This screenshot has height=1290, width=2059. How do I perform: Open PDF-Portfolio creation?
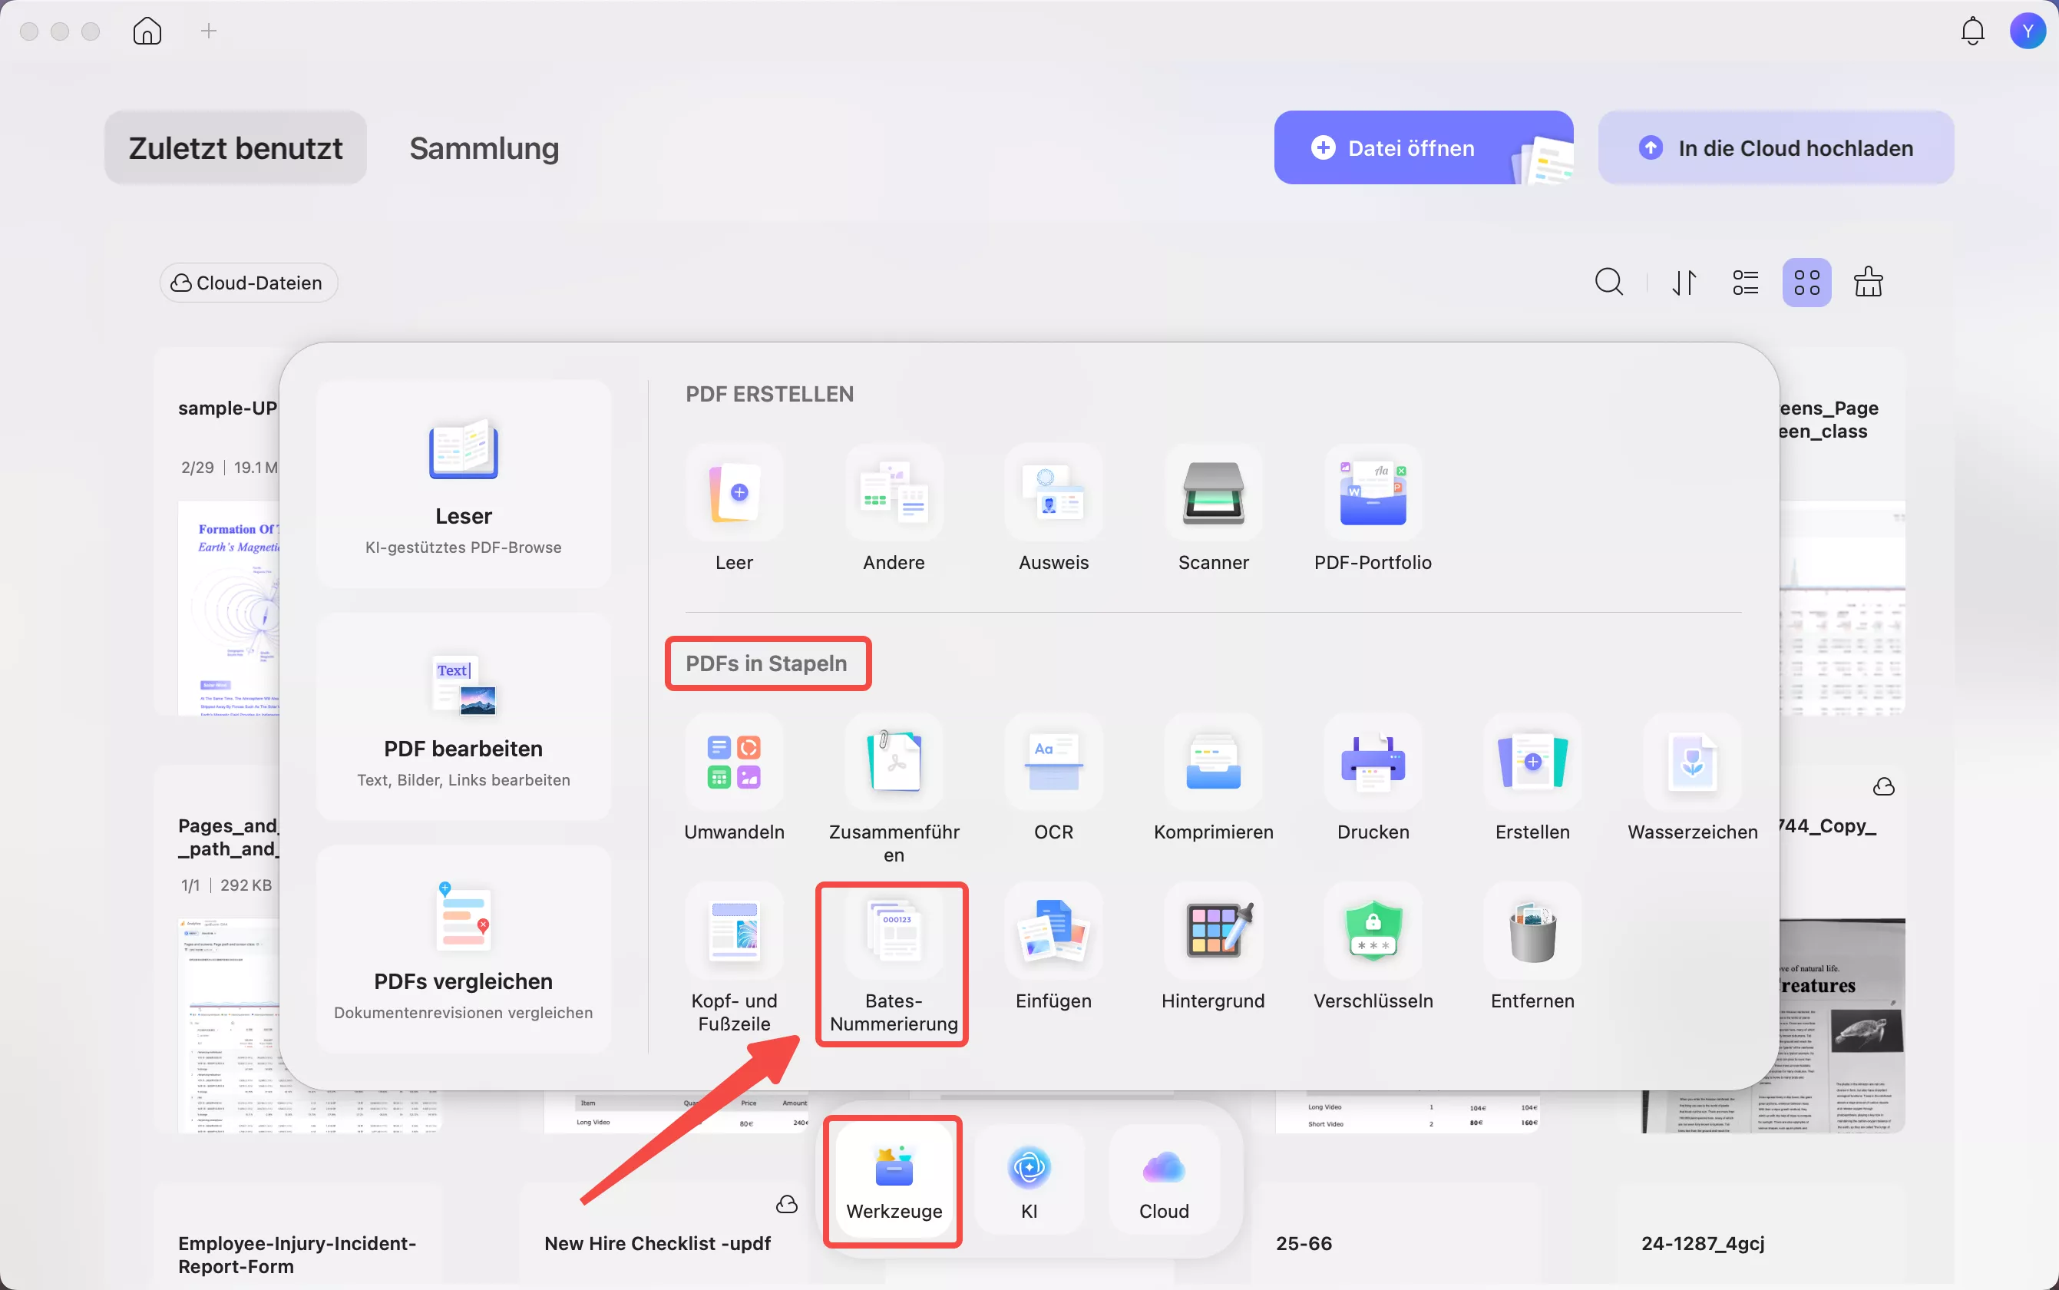point(1372,493)
